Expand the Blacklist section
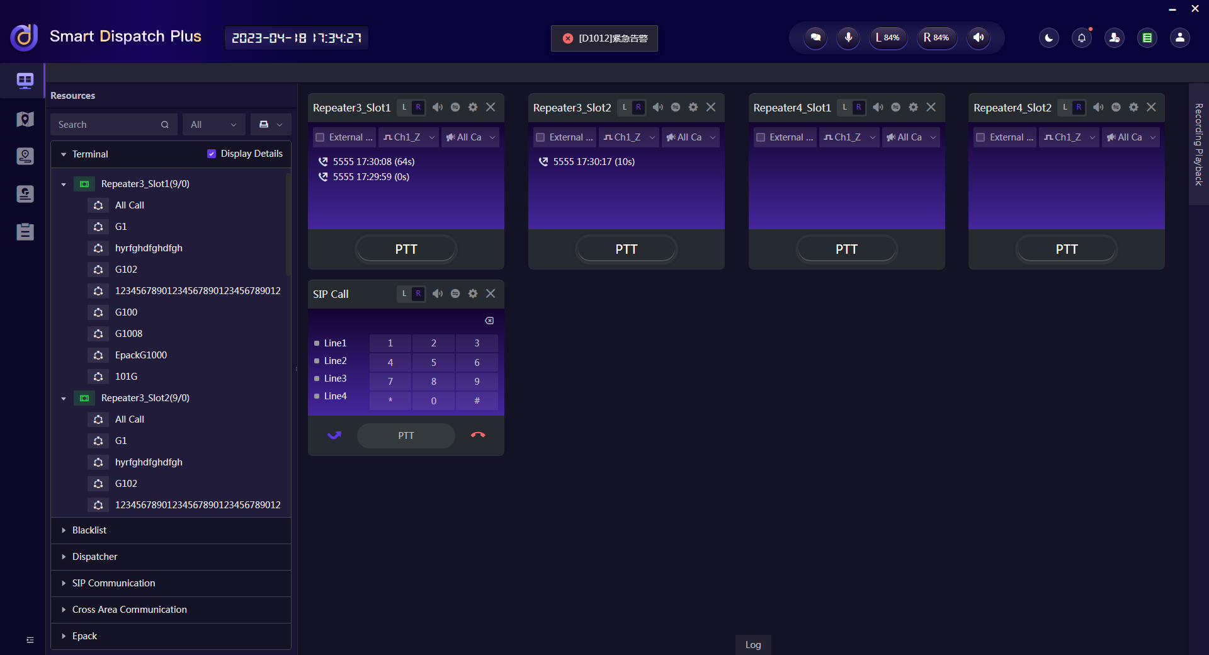 pos(89,530)
